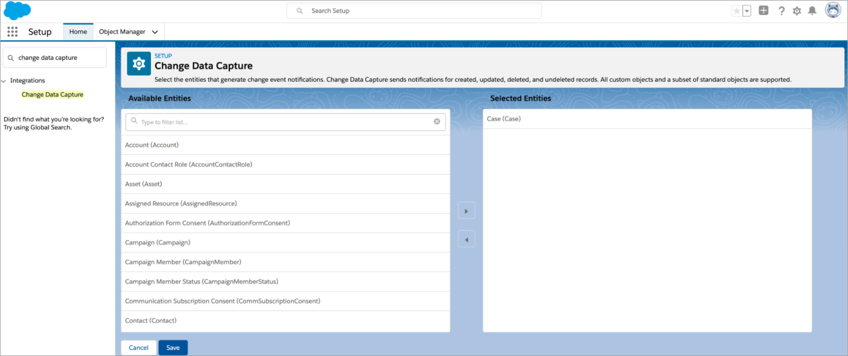
Task: View Salesforce notifications bell
Action: (813, 10)
